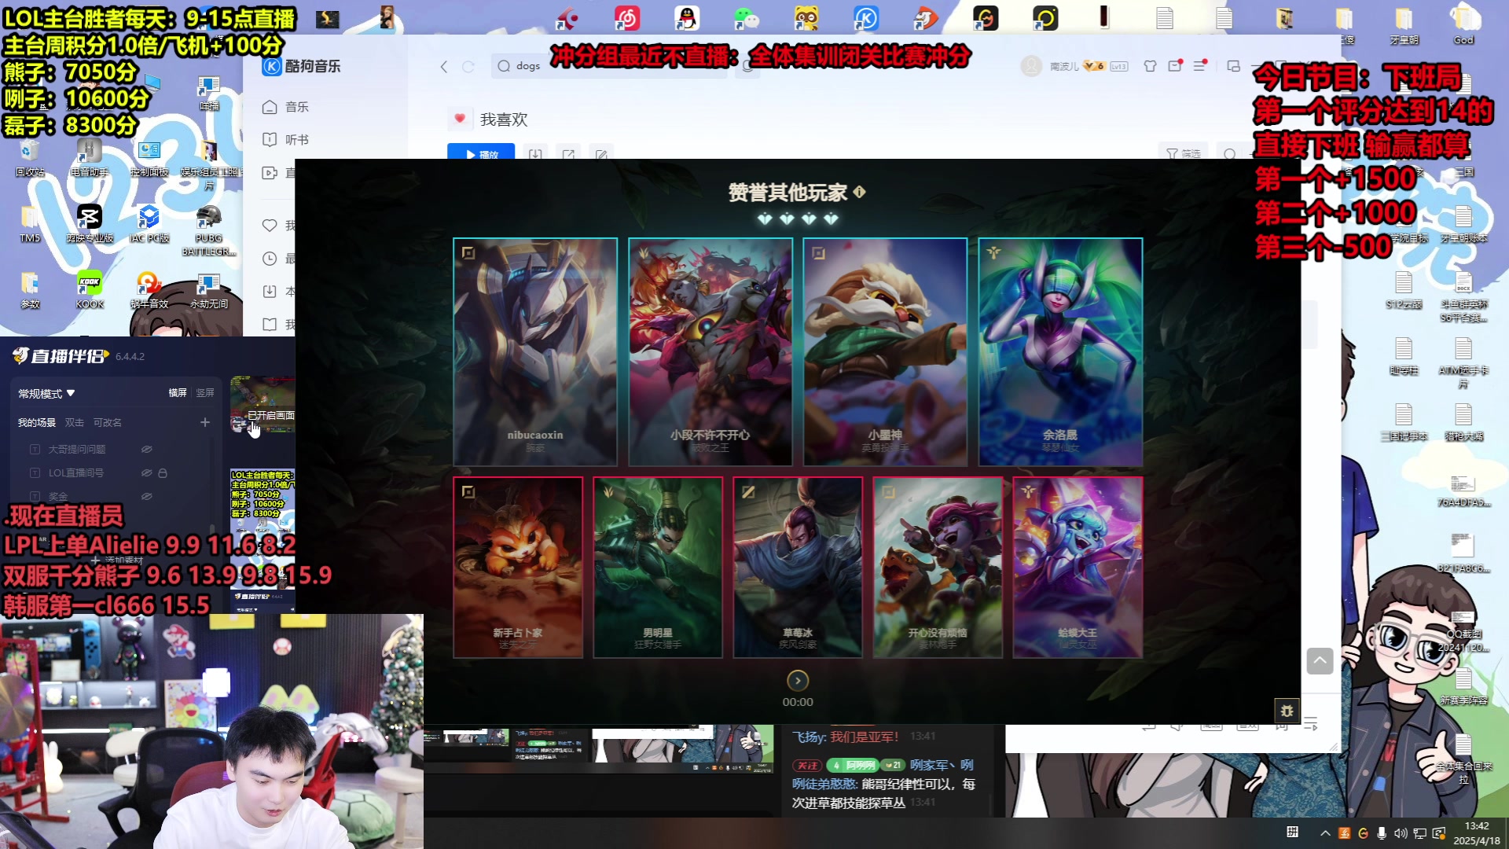Image resolution: width=1509 pixels, height=849 pixels.
Task: Open the microphone icon in system tray
Action: 1382,833
